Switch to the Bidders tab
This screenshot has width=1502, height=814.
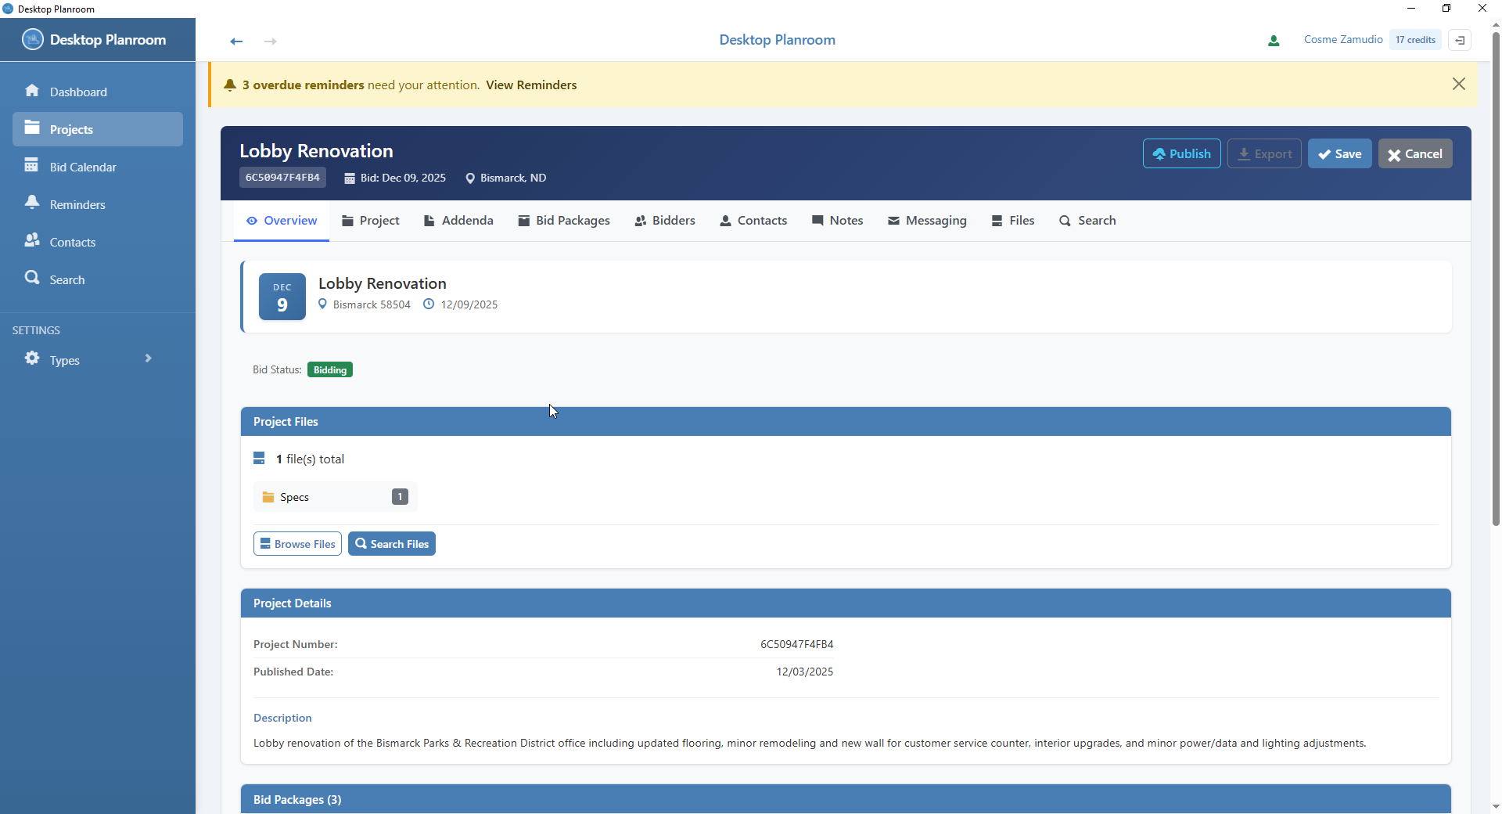point(665,220)
